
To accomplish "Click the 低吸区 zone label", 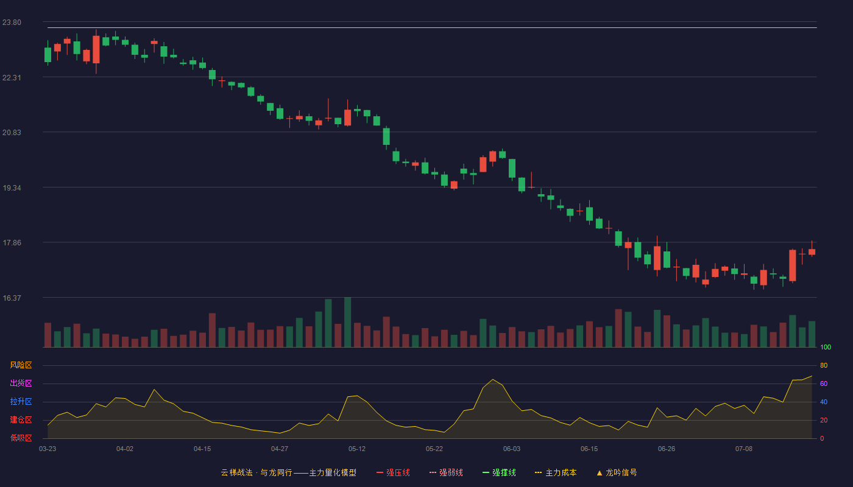I will [21, 438].
